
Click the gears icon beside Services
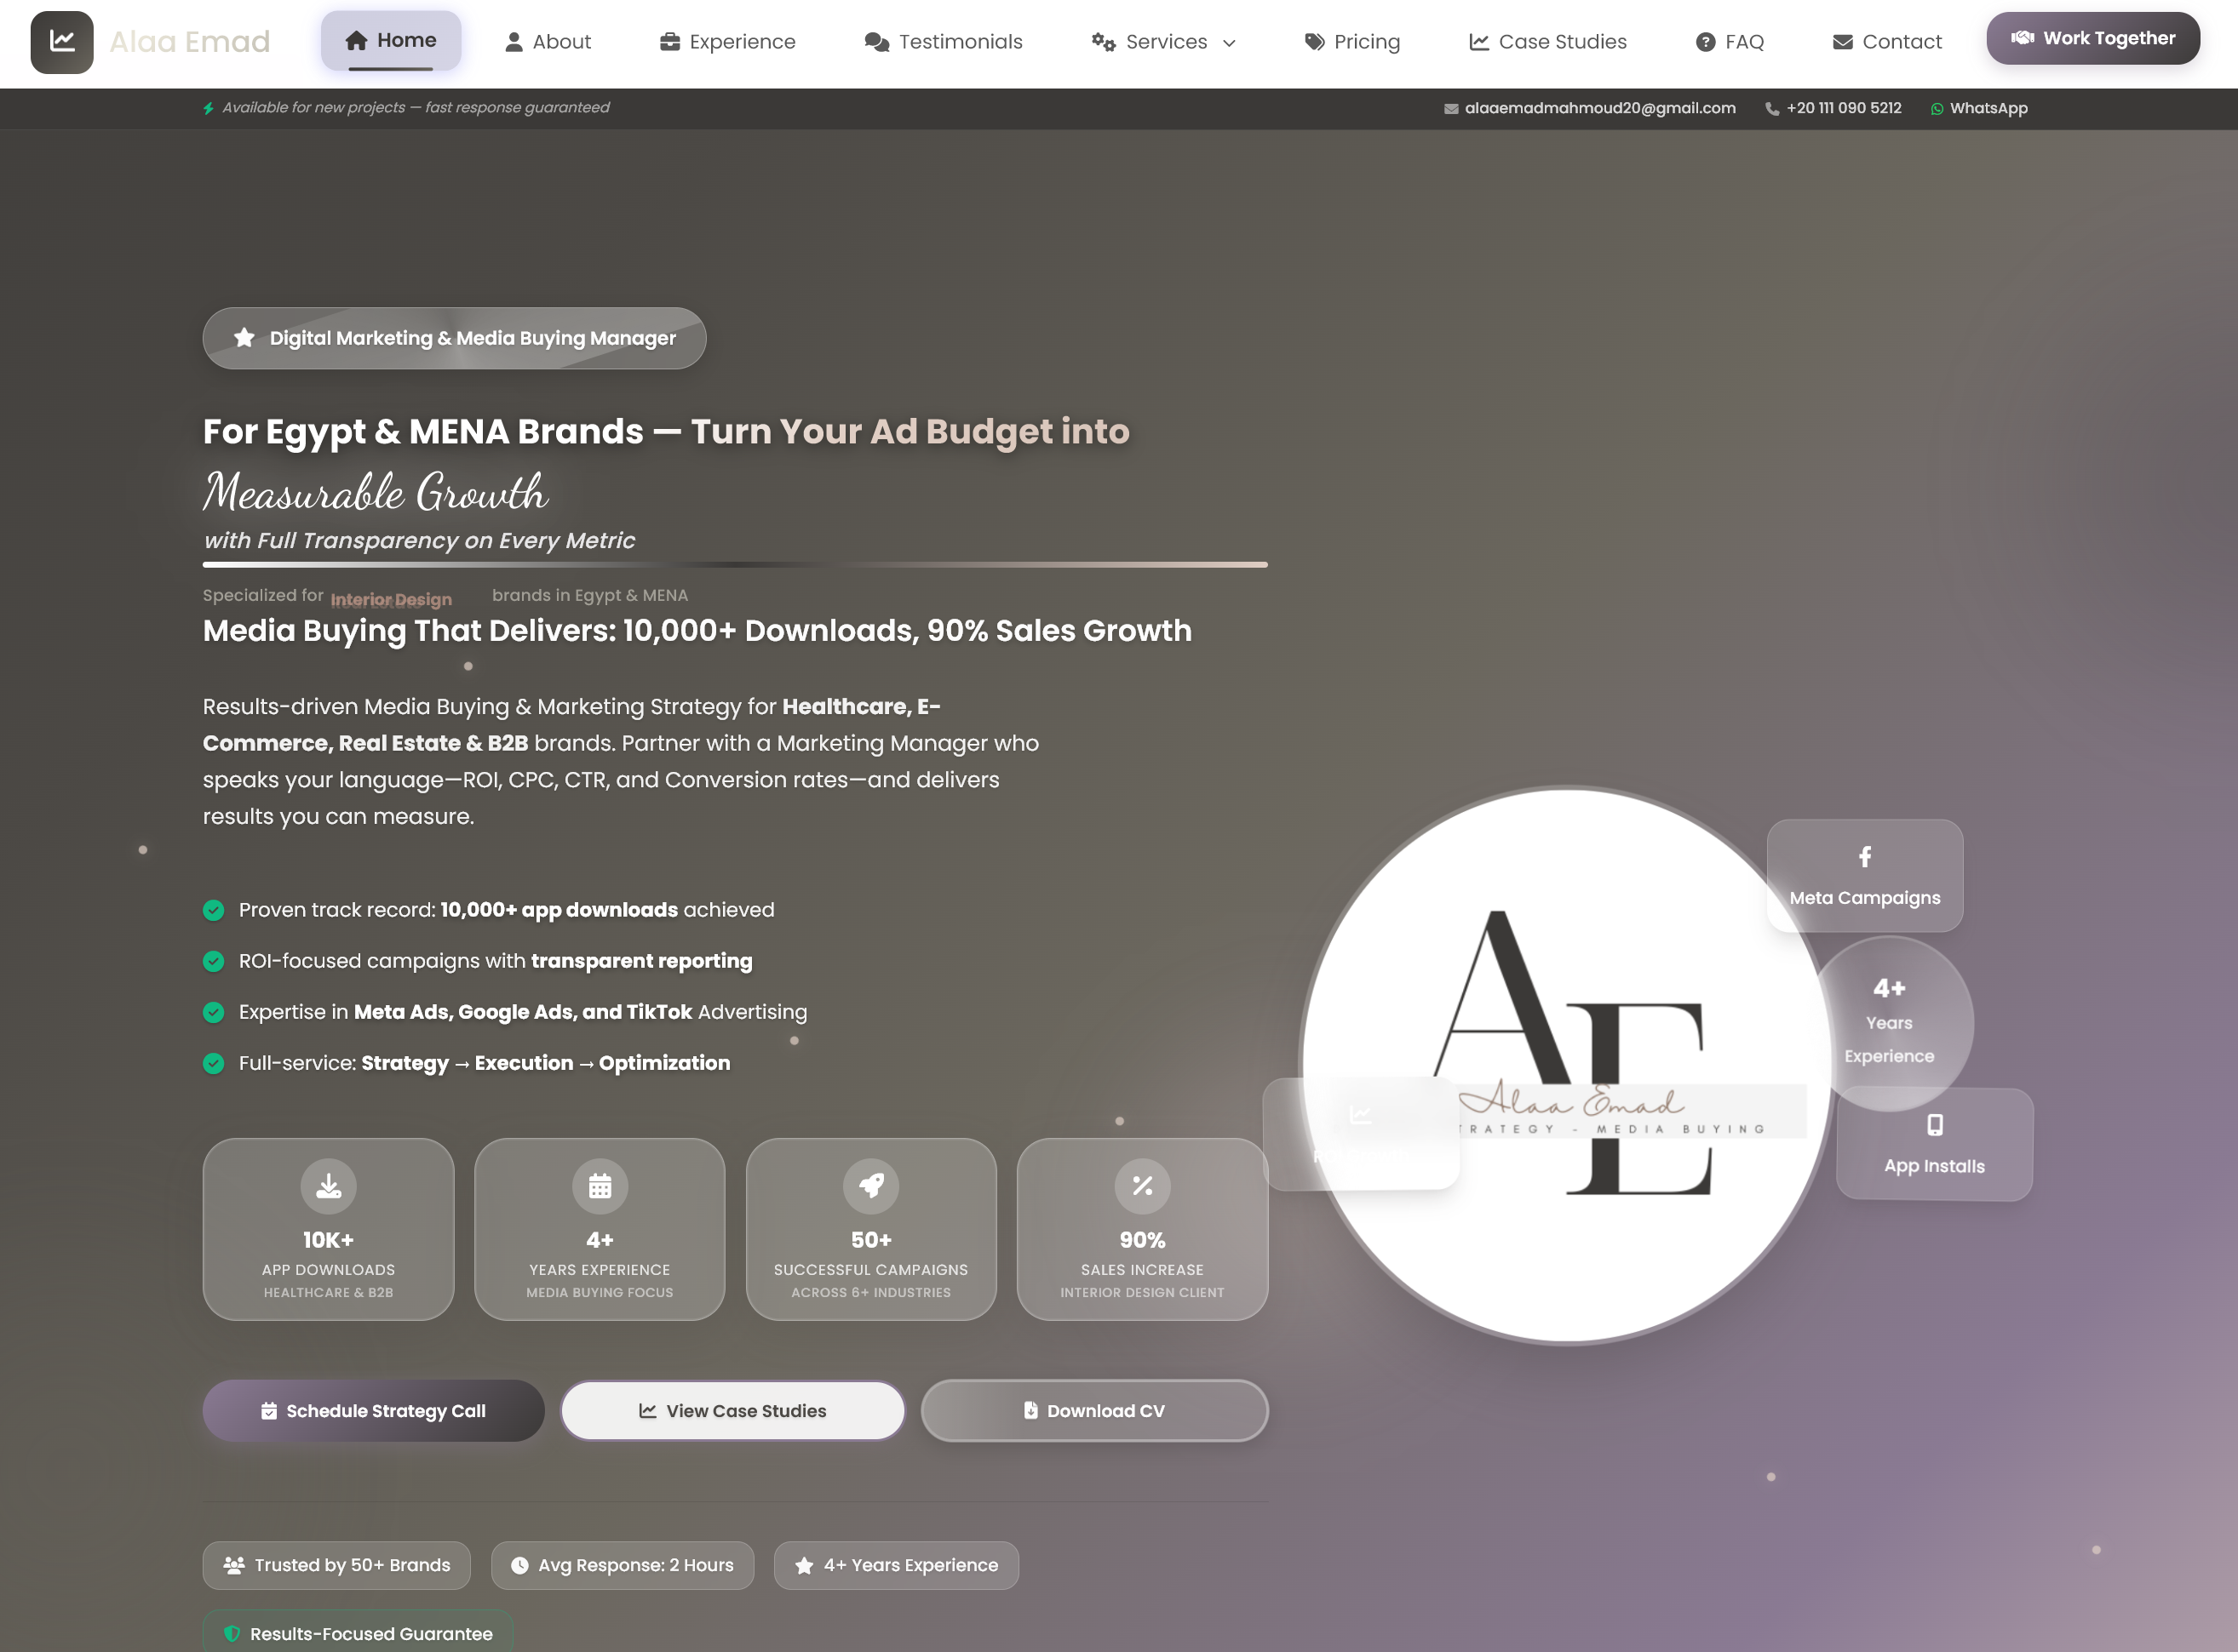(1104, 42)
